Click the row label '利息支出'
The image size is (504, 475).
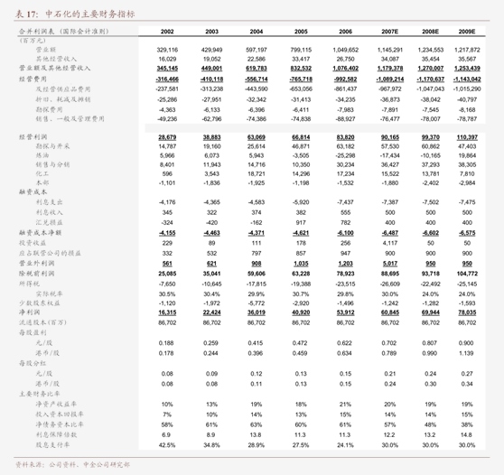click(x=49, y=202)
